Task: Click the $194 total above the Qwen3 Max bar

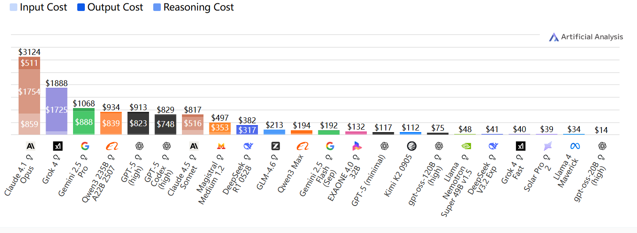Action: pos(301,125)
